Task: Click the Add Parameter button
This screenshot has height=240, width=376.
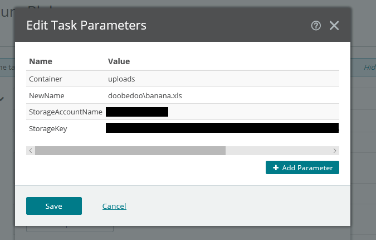Action: click(x=302, y=167)
